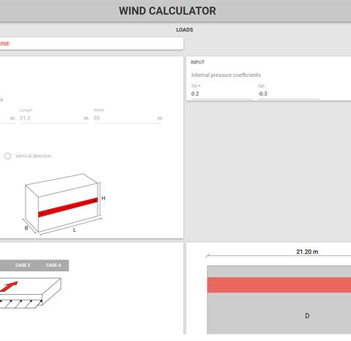
Task: Edit the Cpi - input value -0.3
Action: [289, 94]
